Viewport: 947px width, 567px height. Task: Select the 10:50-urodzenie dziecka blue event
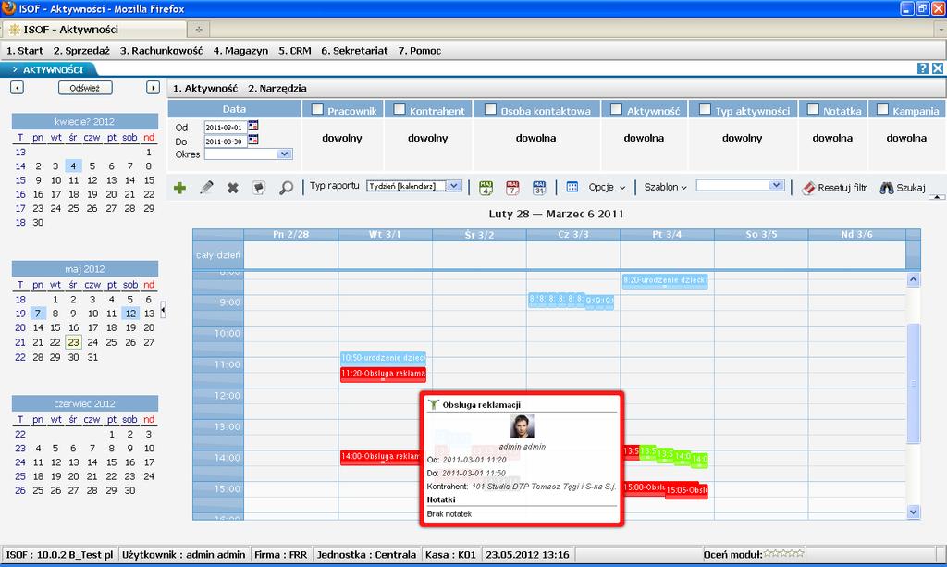pyautogui.click(x=383, y=358)
